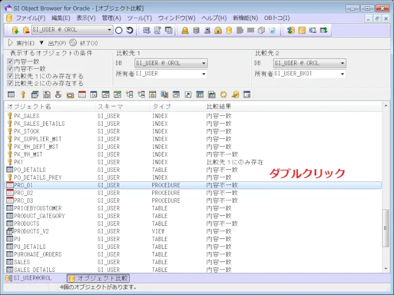Click the recycle bin icon in toolbar

pyautogui.click(x=272, y=30)
